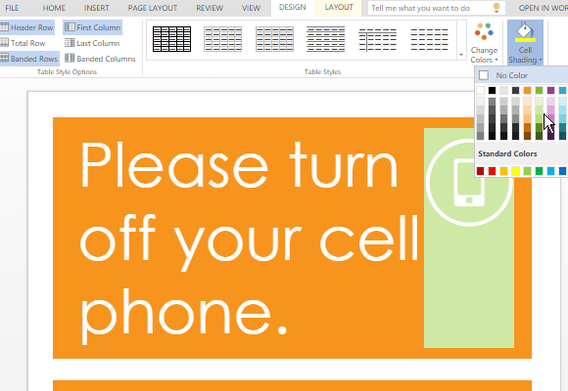Click the word "phone." in the document

coord(184,316)
